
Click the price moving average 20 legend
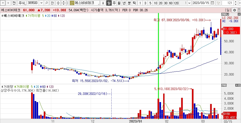point(48,16)
